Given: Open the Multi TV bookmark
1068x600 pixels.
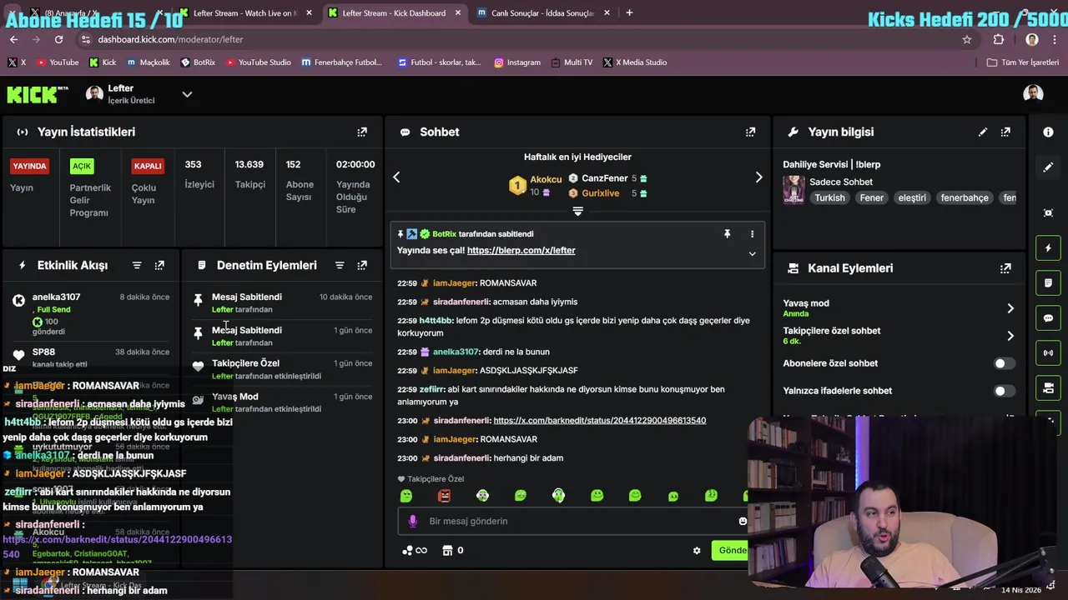Looking at the screenshot, I should coord(572,62).
